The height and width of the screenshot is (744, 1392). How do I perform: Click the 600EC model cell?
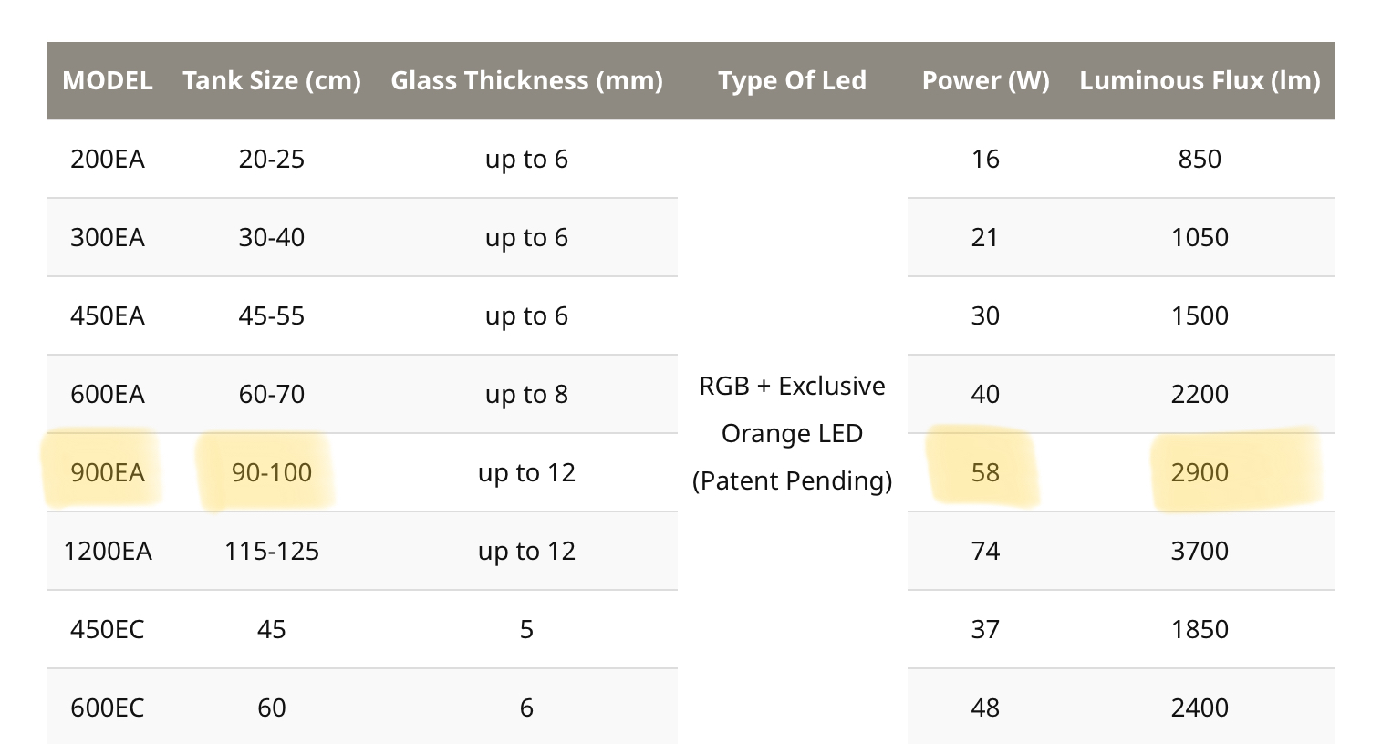(107, 708)
